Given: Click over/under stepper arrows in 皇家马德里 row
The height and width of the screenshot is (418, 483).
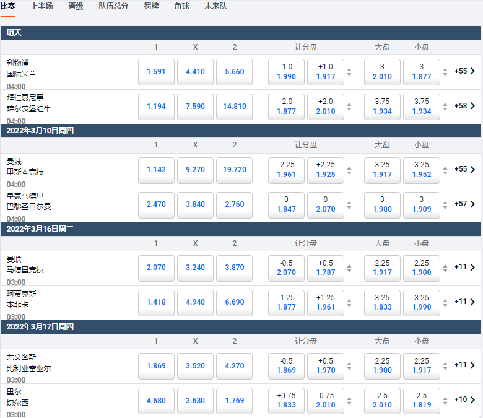Looking at the screenshot, I should 445,204.
